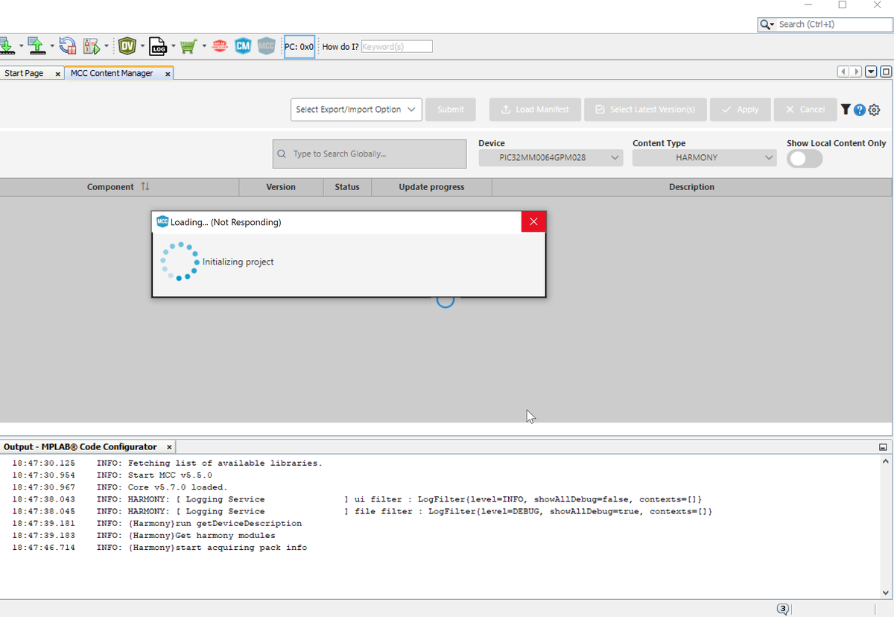Open the CM Content Manager icon

243,46
